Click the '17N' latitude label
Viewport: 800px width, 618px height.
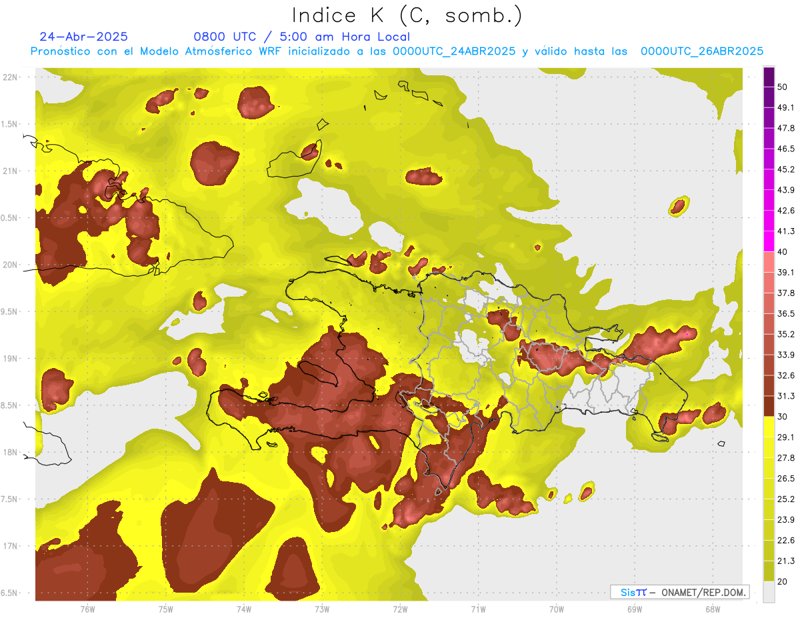[x=10, y=547]
